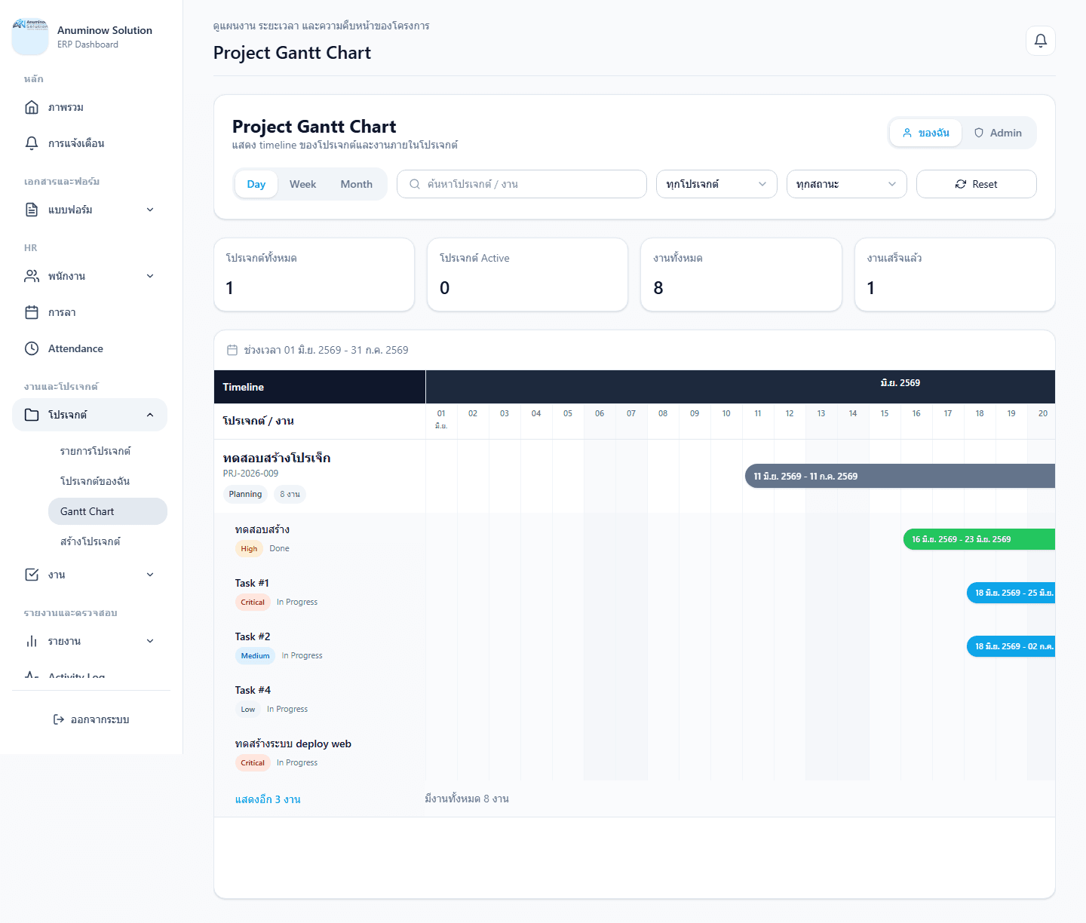The image size is (1086, 923).
Task: Click the blue 18 มิ.ย. - 02 ก.ค. task bar
Action: (x=1011, y=646)
